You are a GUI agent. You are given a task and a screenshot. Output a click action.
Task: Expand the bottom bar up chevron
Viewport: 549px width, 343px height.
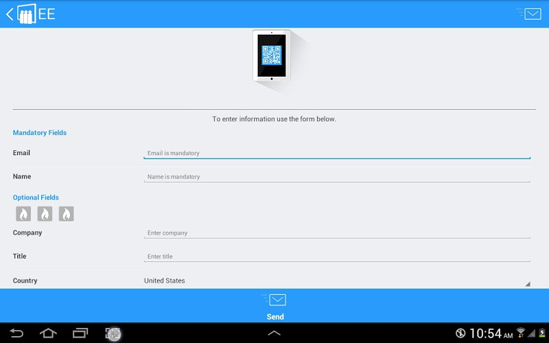[274, 333]
